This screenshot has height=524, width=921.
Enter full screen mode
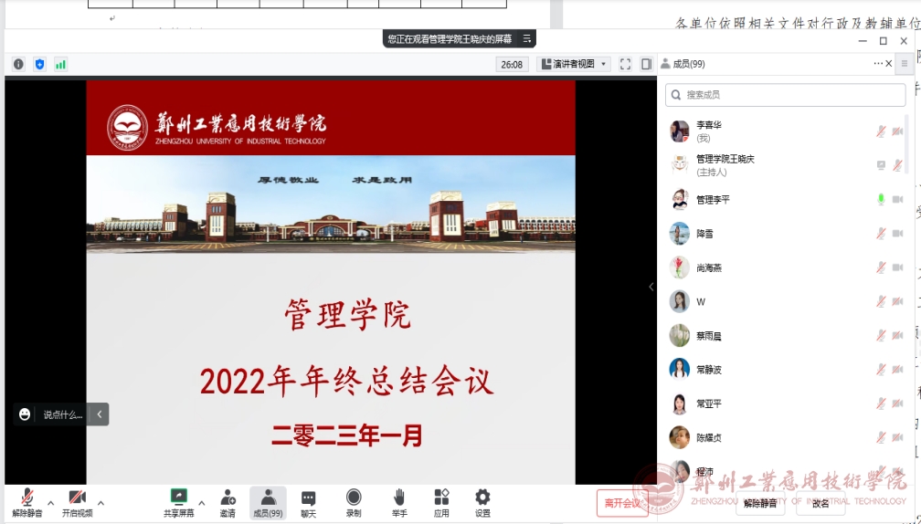tap(625, 64)
